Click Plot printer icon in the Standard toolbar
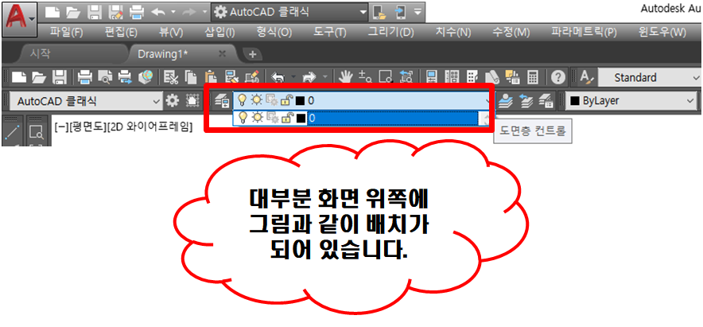Viewport: 703px width, 327px height. point(84,78)
